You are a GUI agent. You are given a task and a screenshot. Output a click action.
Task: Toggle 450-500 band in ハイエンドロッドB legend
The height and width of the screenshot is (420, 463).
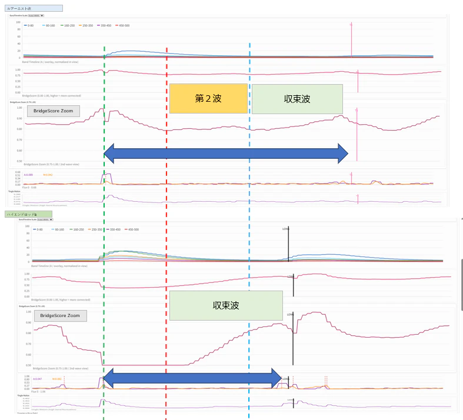point(132,229)
